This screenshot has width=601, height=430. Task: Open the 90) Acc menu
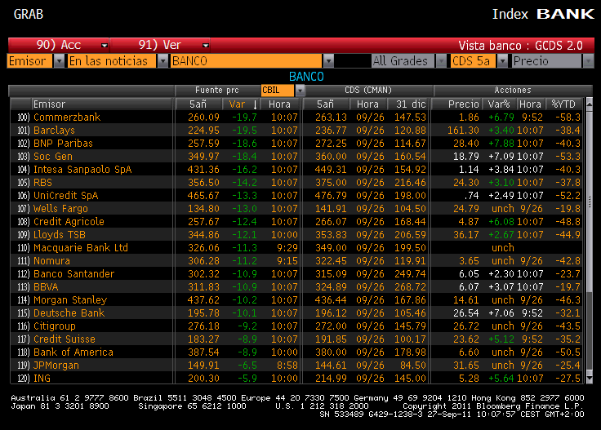[59, 45]
